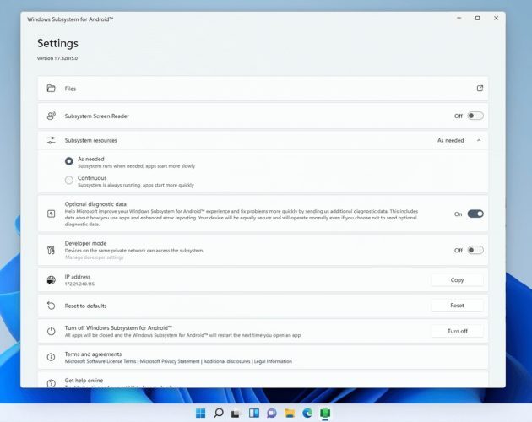Turn off Optional diagnostic data switch
The width and height of the screenshot is (532, 422).
click(475, 214)
